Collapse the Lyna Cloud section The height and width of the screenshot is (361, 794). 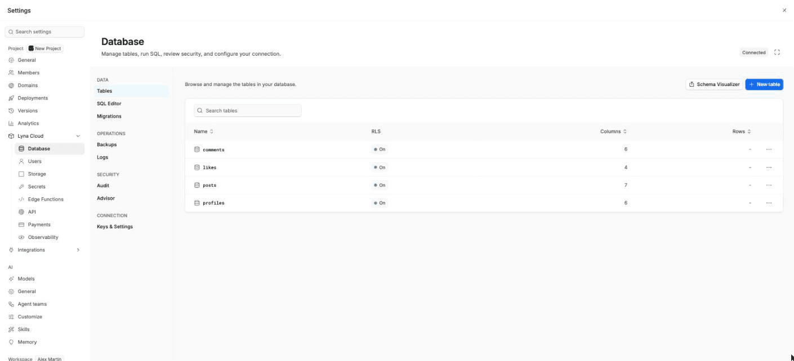pyautogui.click(x=78, y=136)
